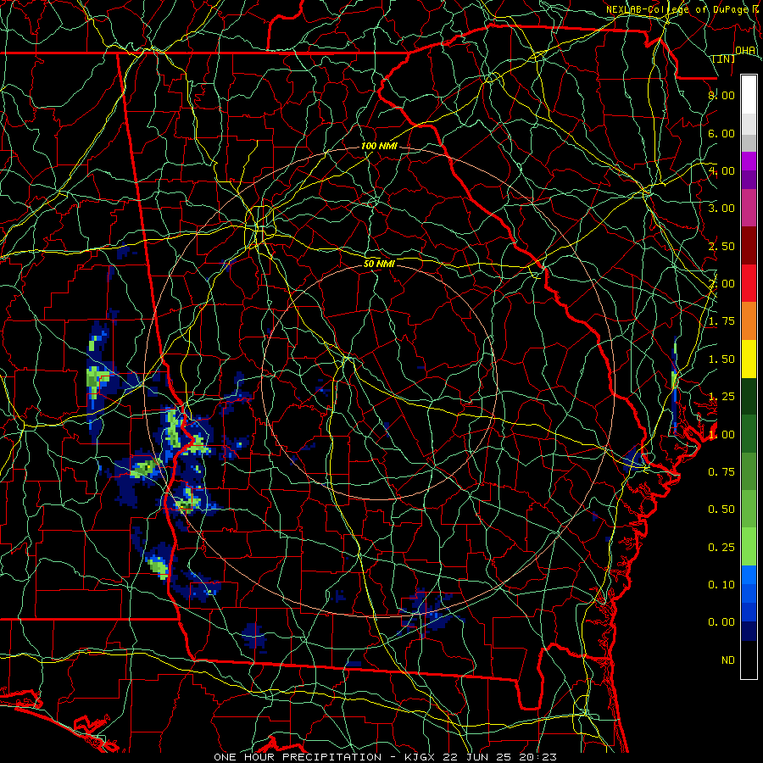
Task: Pick the orange 1.75 legend swatch
Action: 749,321
